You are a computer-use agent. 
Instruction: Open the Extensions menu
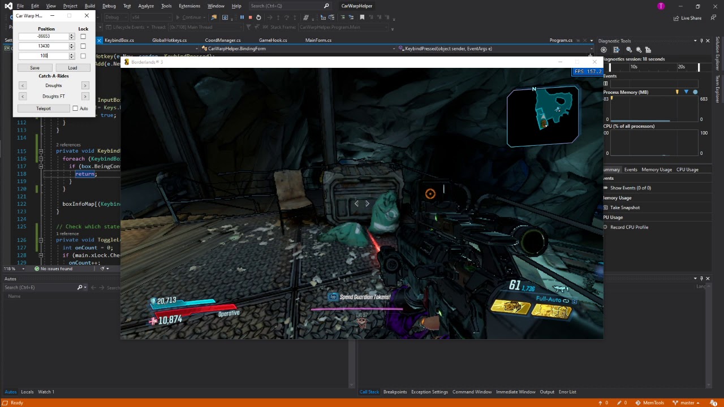point(189,6)
